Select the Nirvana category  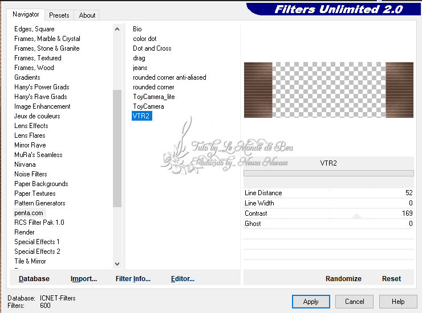(x=25, y=164)
